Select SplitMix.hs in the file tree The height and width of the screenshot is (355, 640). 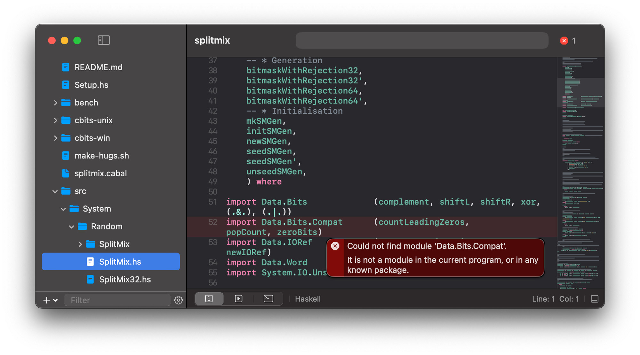111,262
